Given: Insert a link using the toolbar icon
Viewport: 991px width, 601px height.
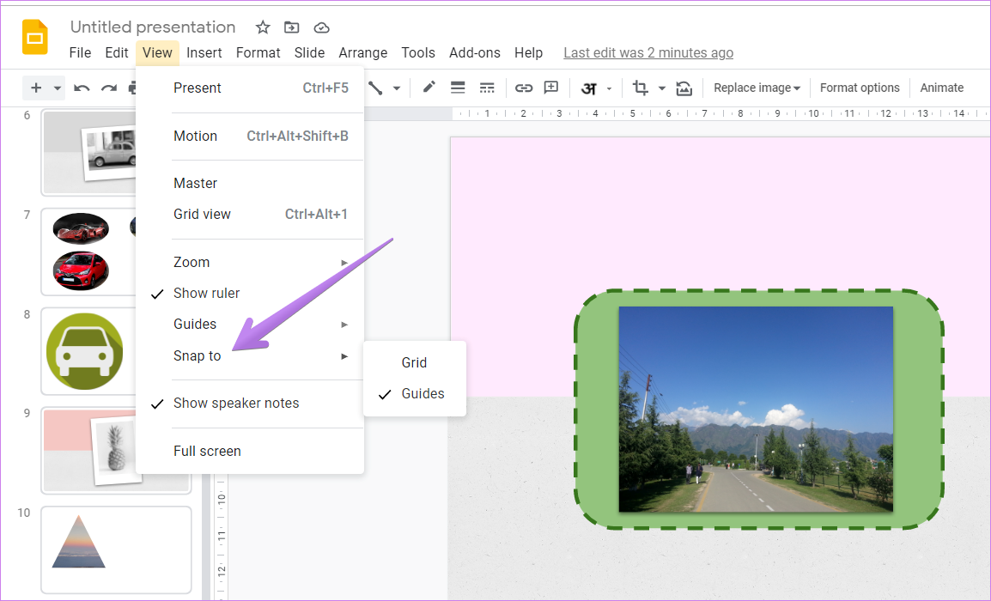Looking at the screenshot, I should (x=524, y=87).
